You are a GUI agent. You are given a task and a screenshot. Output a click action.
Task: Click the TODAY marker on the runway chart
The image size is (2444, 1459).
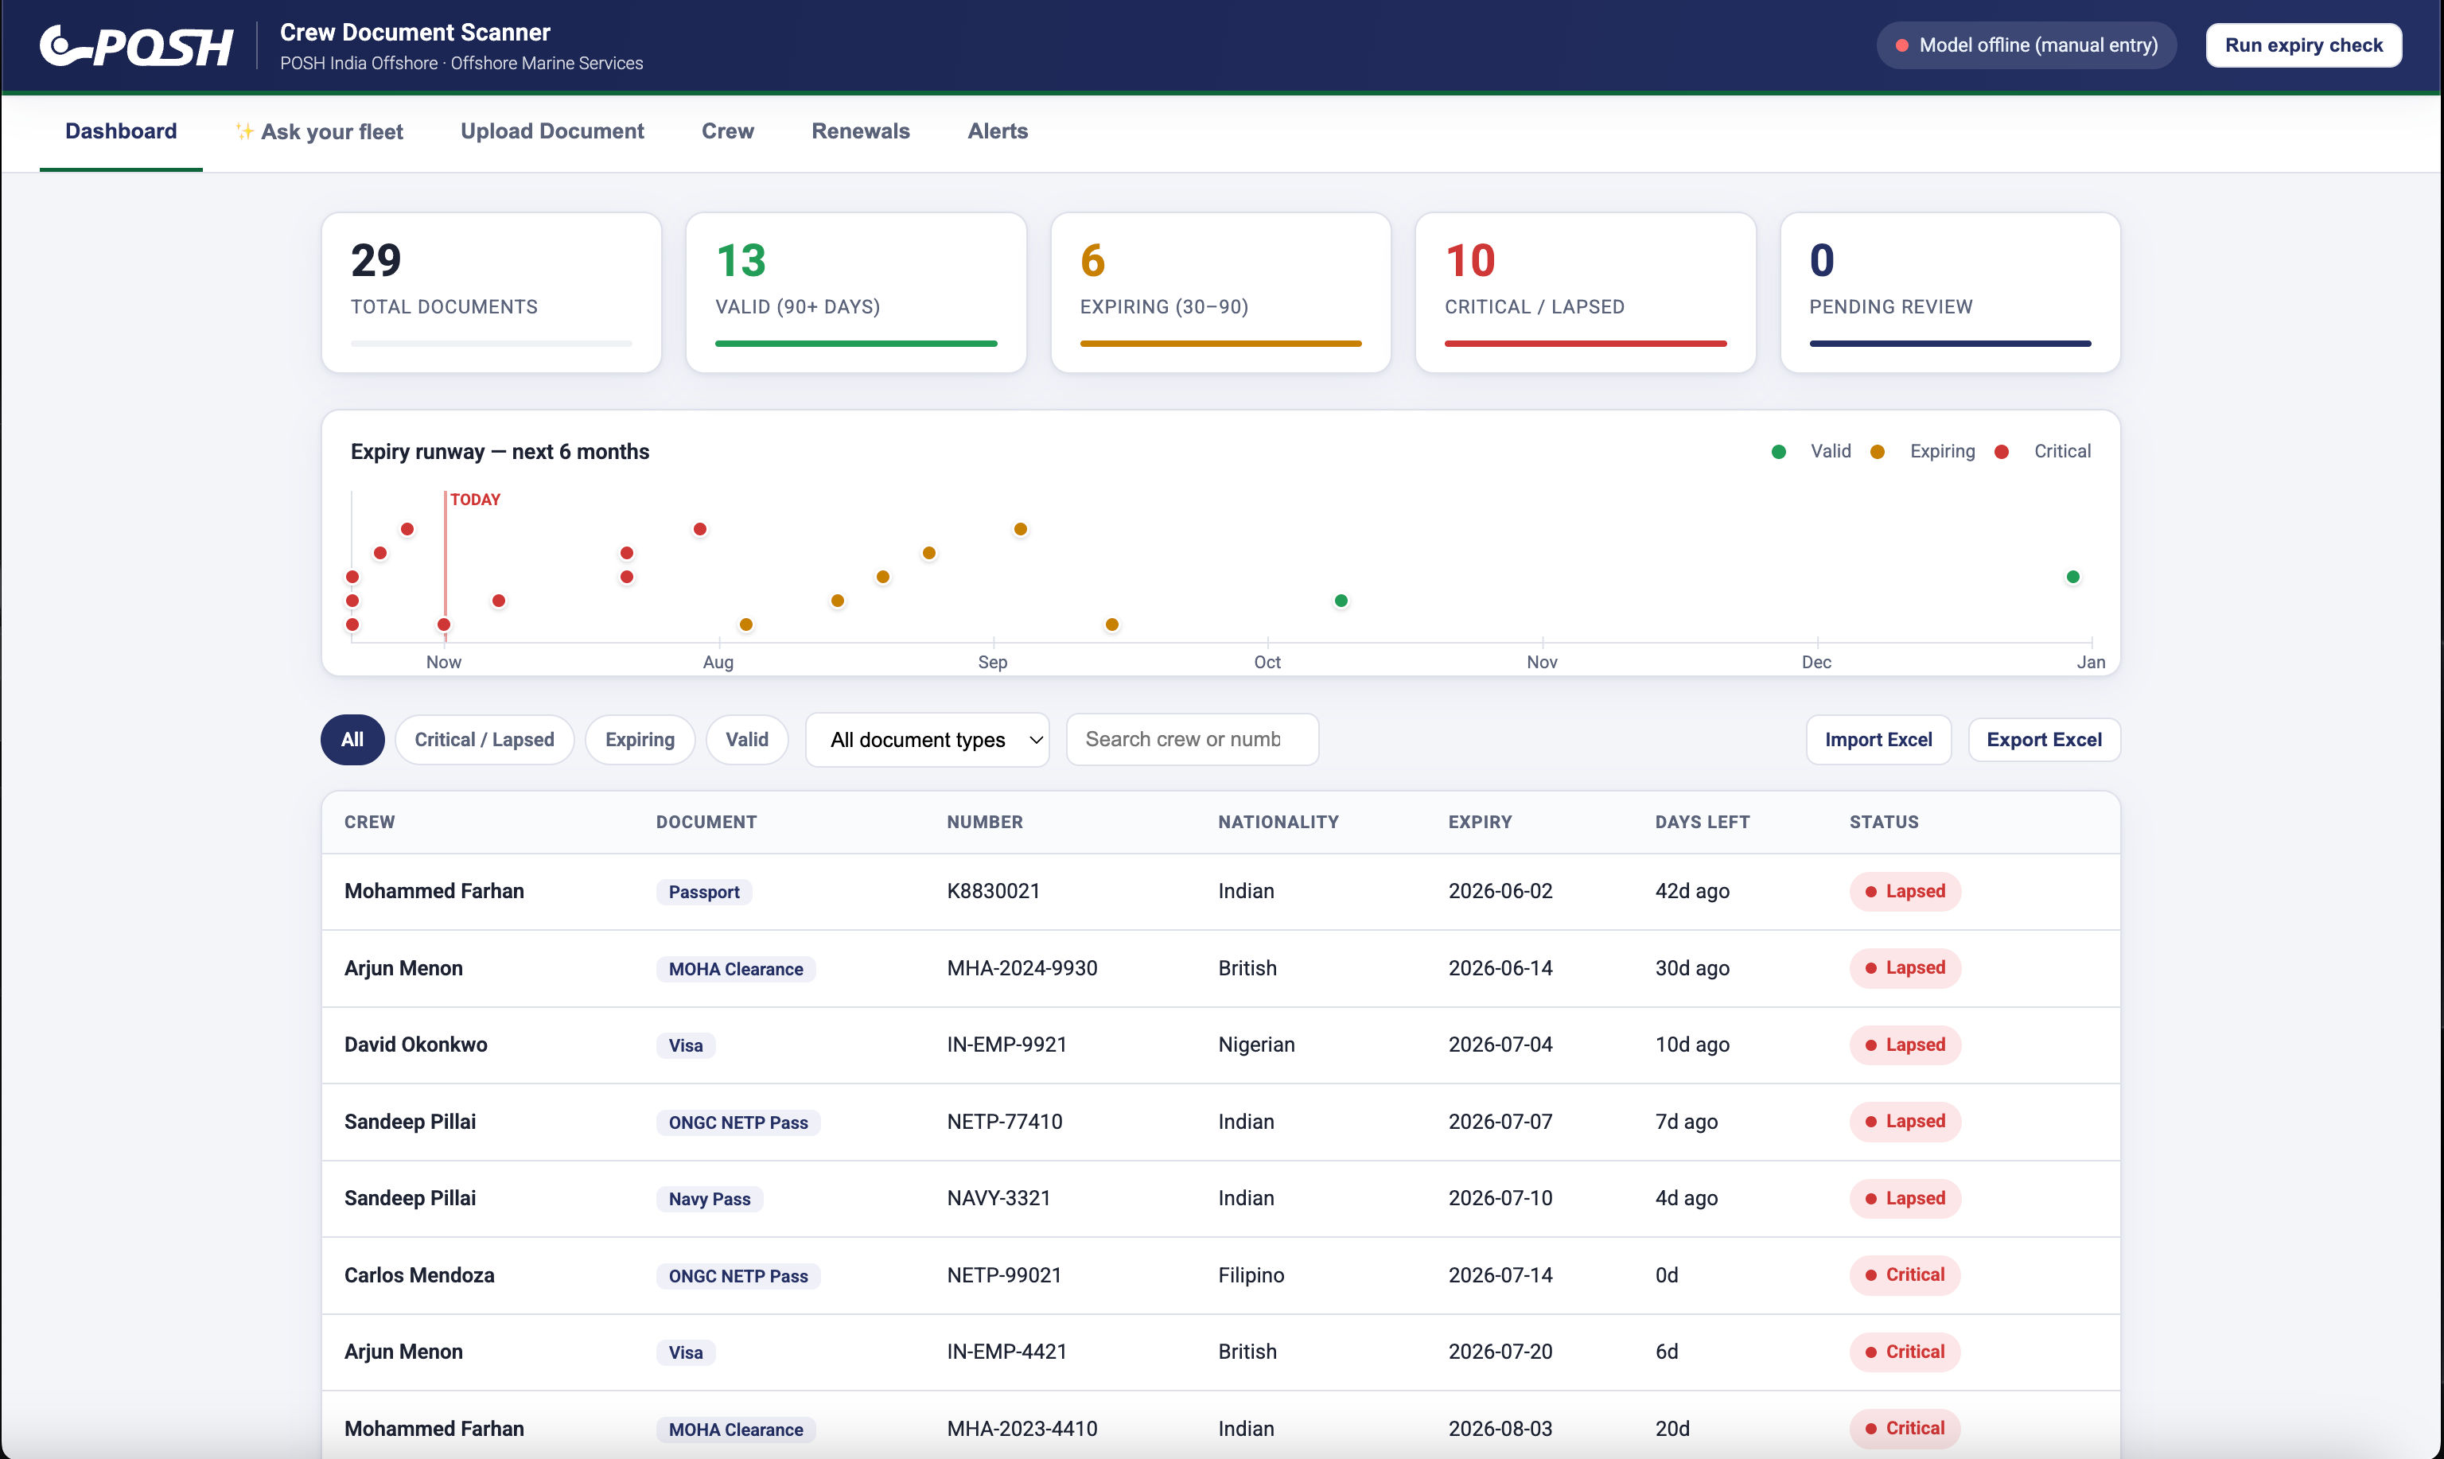(x=475, y=500)
